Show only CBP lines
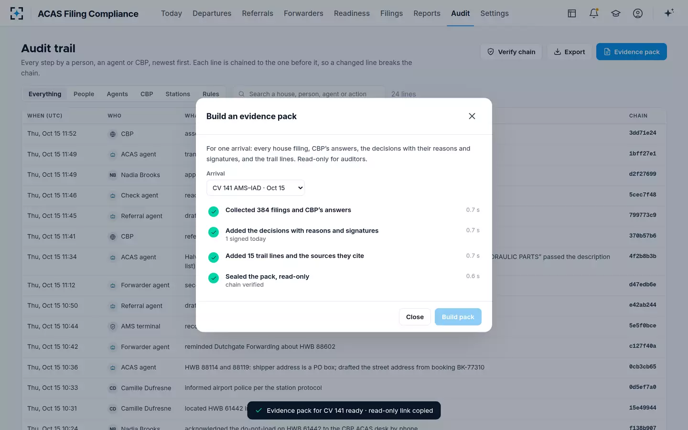The width and height of the screenshot is (688, 430). [x=147, y=94]
